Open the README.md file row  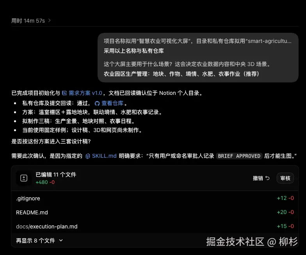pos(155,212)
